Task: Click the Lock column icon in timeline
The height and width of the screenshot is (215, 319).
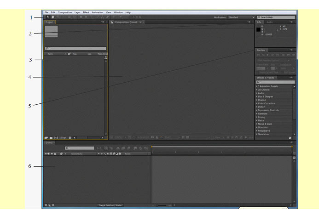Action: (x=55, y=154)
